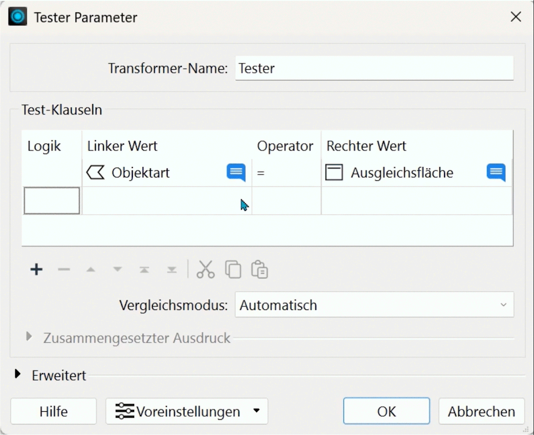
Task: Open comment bubble next to Objektart
Action: [x=236, y=172]
